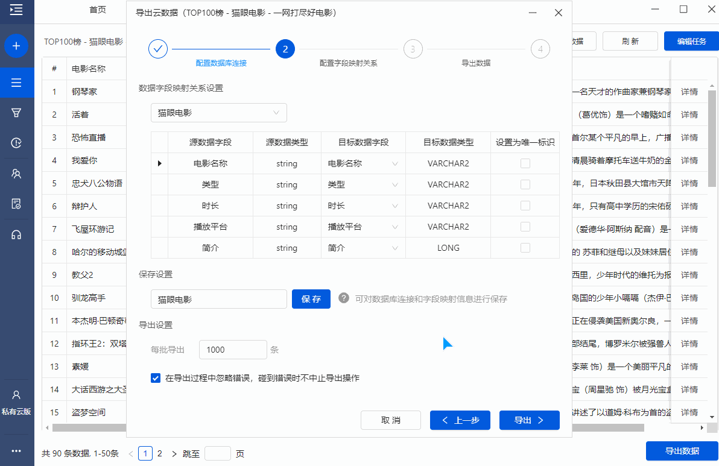Open the more options ellipsis in the sidebar
The height and width of the screenshot is (466, 719).
[16, 451]
